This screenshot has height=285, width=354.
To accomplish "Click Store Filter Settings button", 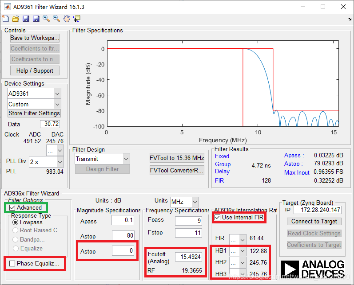I will pyautogui.click(x=34, y=113).
